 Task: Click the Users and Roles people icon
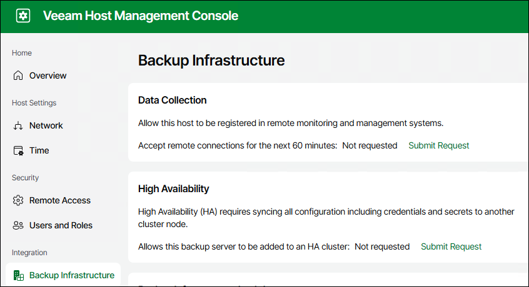[18, 225]
